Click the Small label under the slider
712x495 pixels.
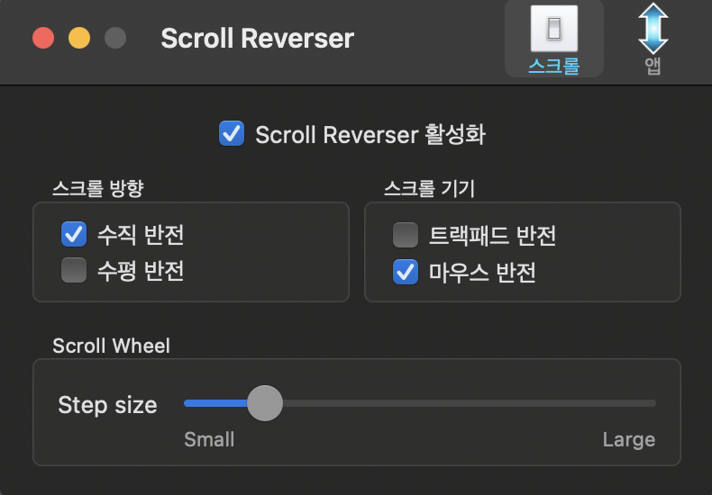pyautogui.click(x=209, y=439)
